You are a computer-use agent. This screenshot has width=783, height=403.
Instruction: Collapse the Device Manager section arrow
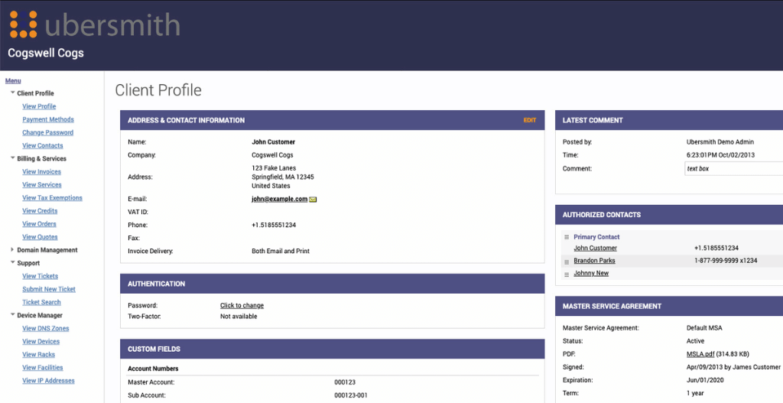12,315
